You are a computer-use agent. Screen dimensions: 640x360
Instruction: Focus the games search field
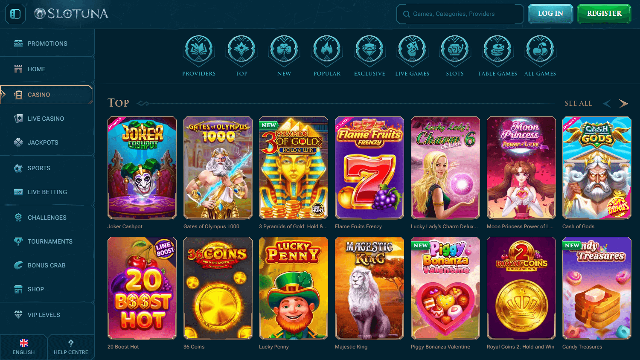click(460, 14)
